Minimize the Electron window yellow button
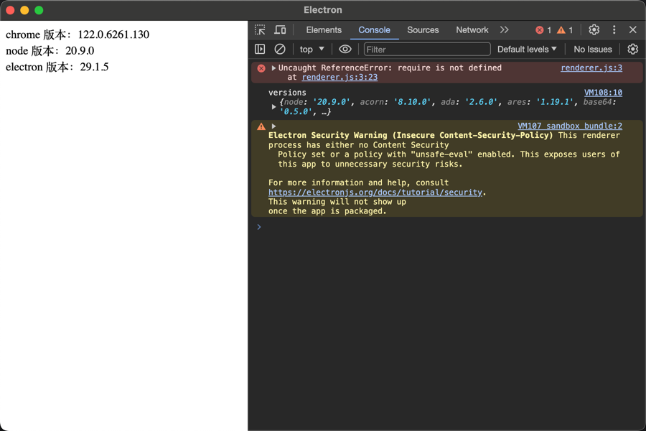 click(24, 10)
